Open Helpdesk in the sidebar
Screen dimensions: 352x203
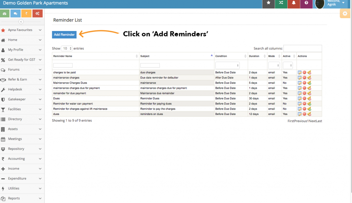[x=22, y=89]
